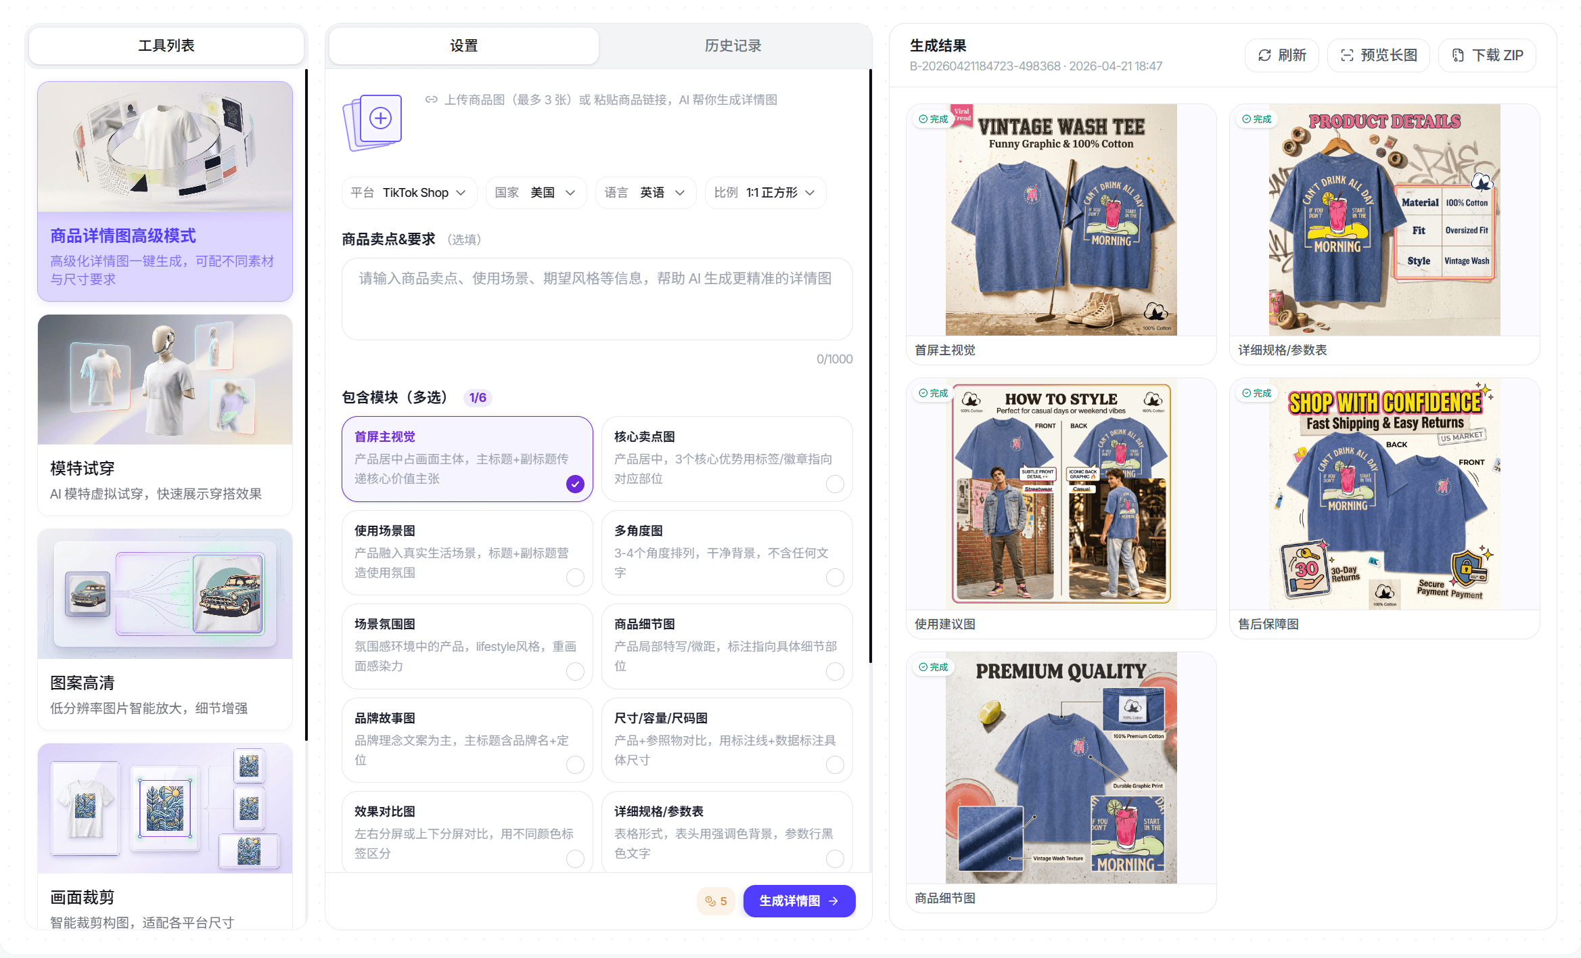Open the PREMIUM QUALITY result thumbnail

[x=1061, y=768]
